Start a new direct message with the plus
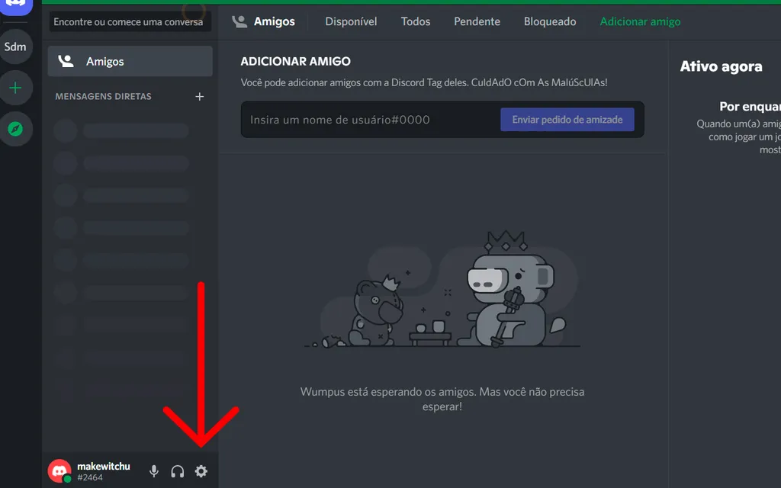This screenshot has height=488, width=781. [x=199, y=96]
